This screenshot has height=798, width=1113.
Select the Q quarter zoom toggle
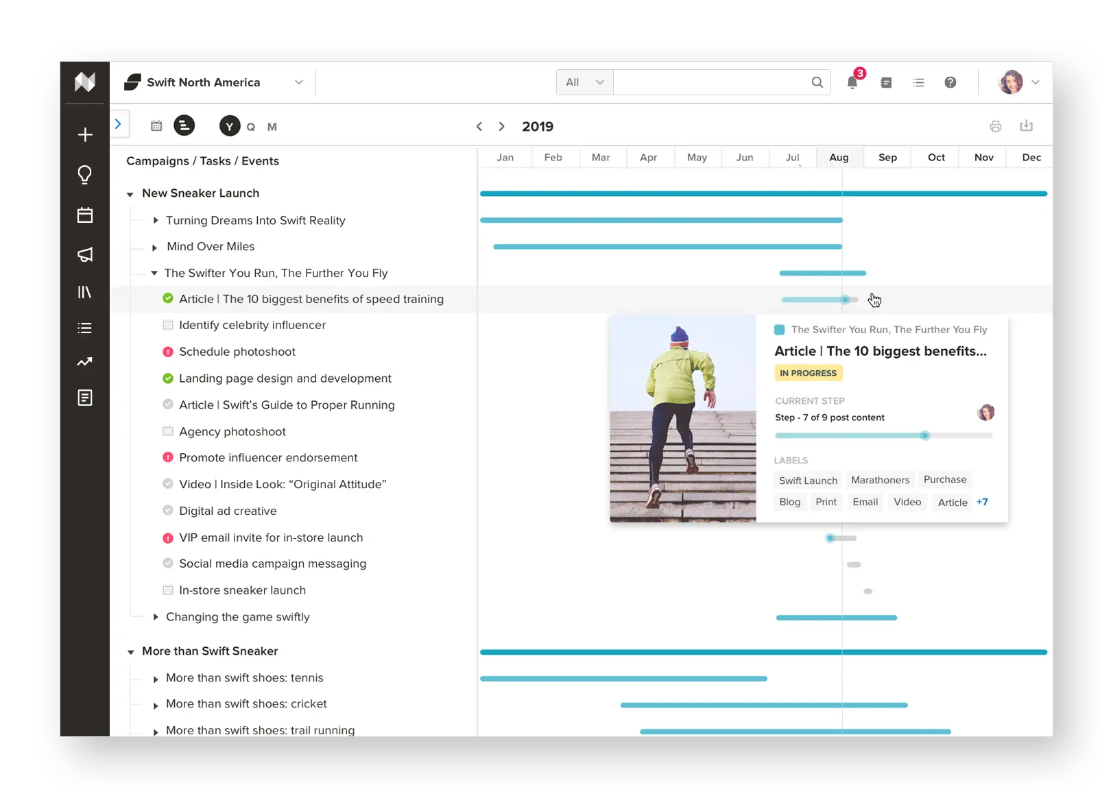tap(251, 127)
